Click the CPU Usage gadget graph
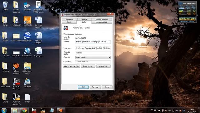 pos(187,19)
